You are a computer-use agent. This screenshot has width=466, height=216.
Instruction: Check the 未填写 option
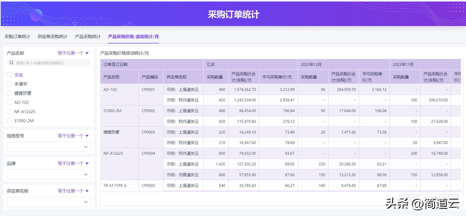point(9,84)
